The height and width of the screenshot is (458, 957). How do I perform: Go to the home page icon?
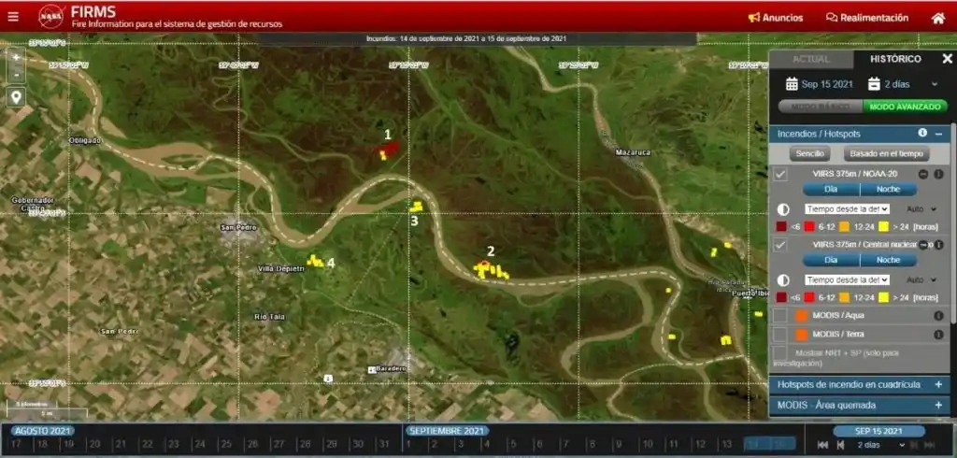click(937, 18)
